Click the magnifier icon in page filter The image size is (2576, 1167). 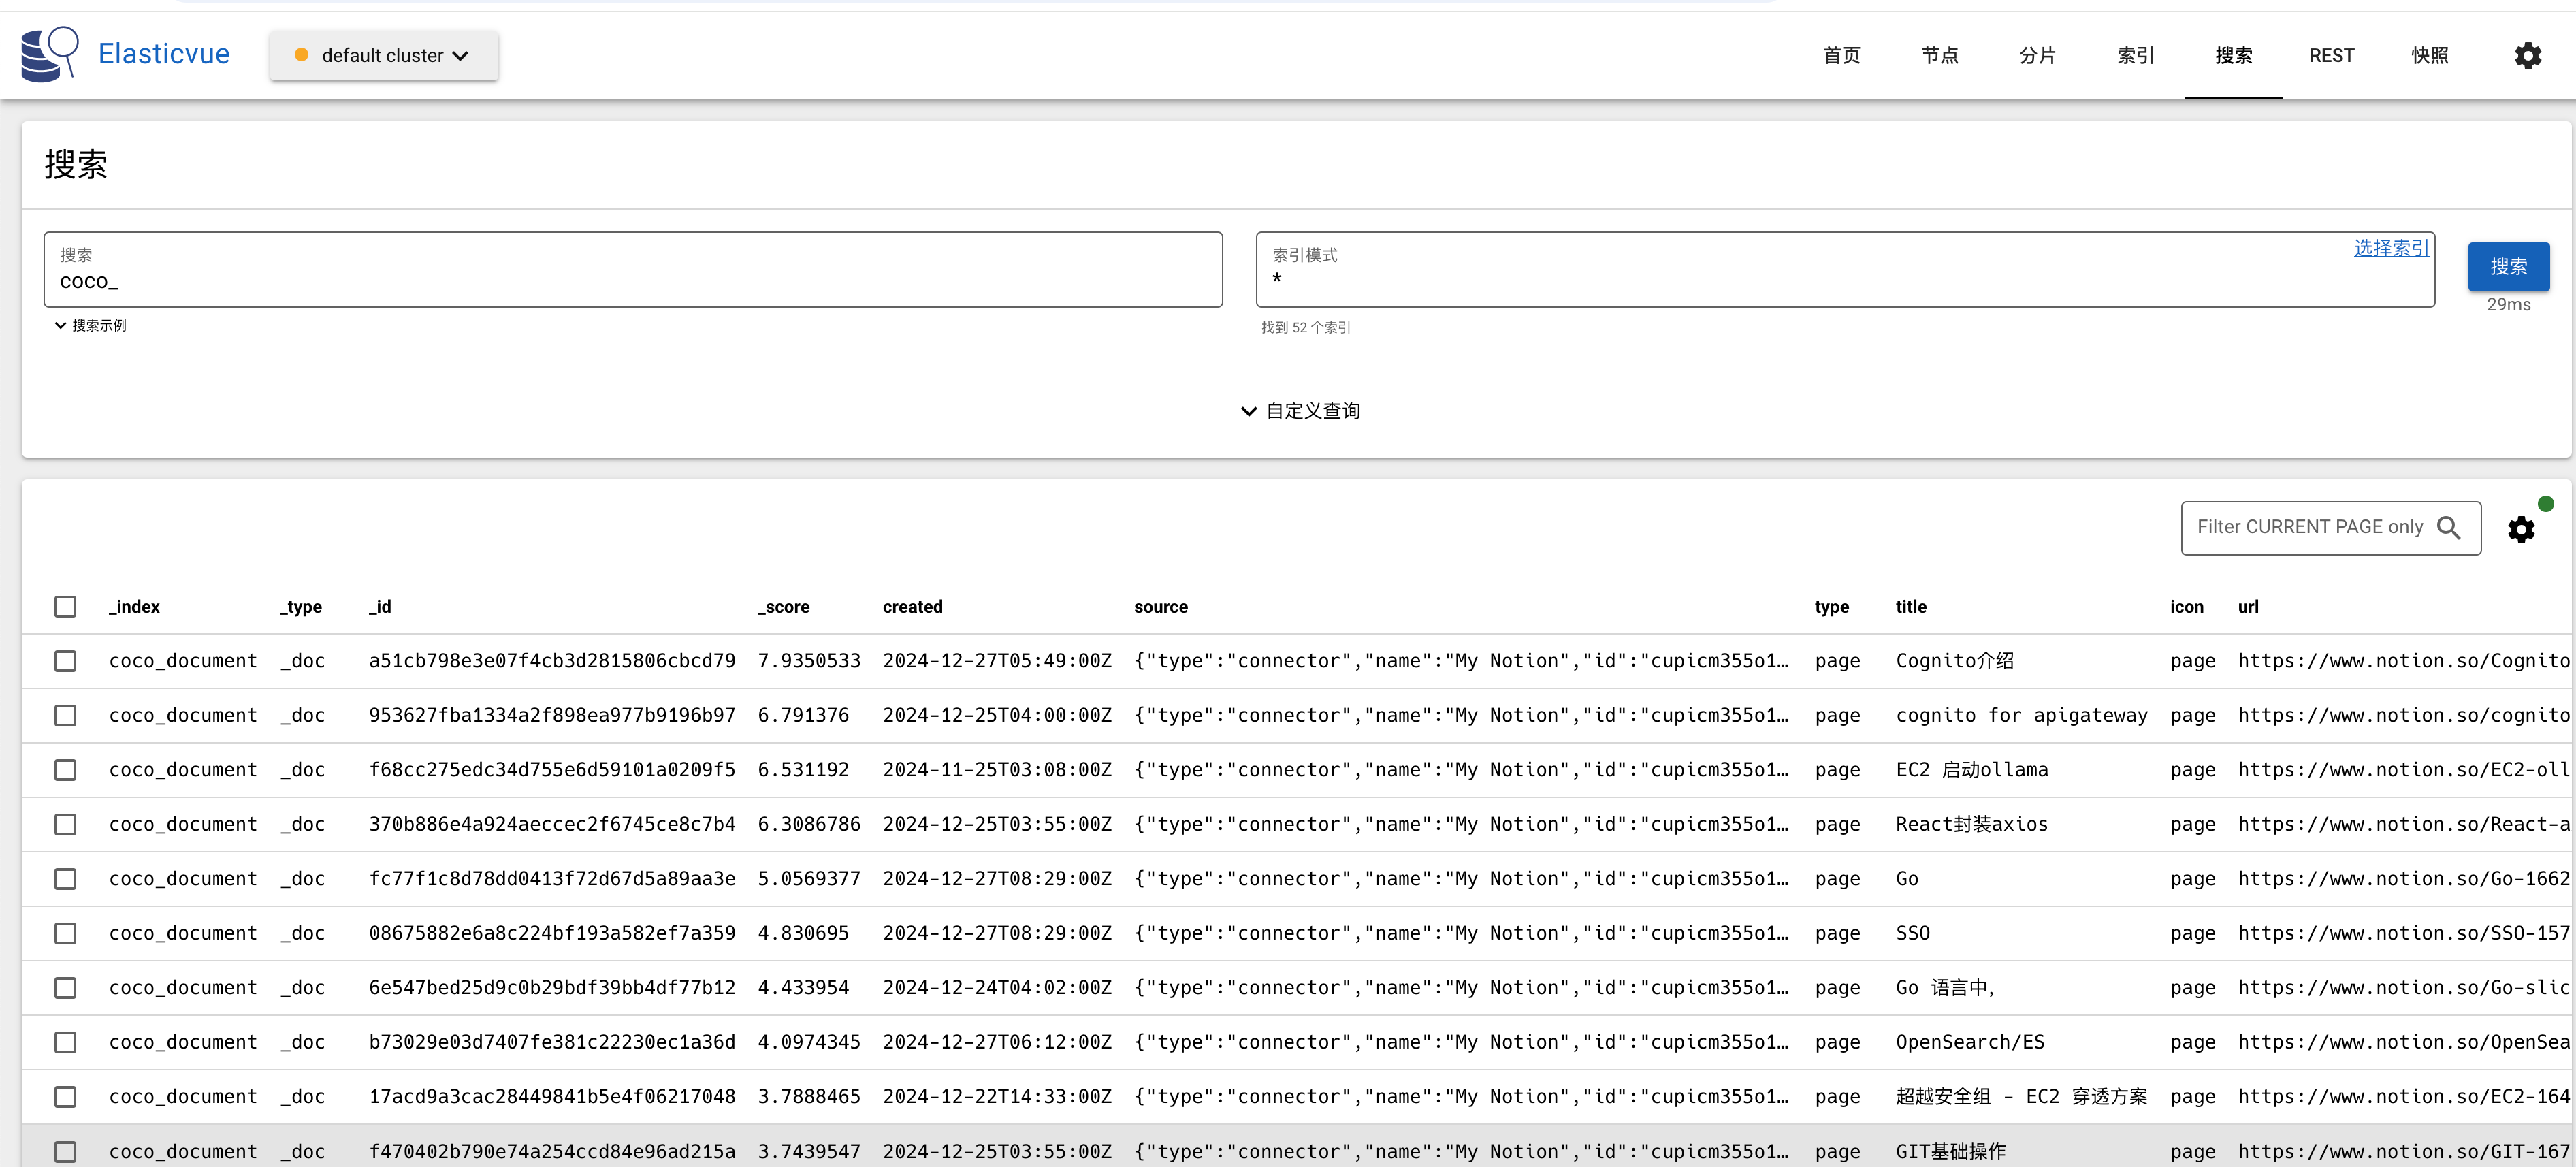point(2448,527)
